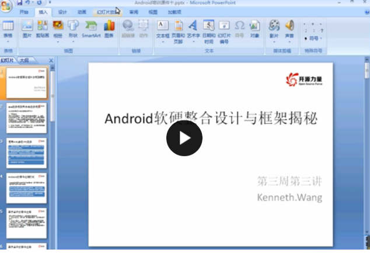The height and width of the screenshot is (263, 370).
Task: Select slide 1 thumbnail
Action: tap(26, 83)
